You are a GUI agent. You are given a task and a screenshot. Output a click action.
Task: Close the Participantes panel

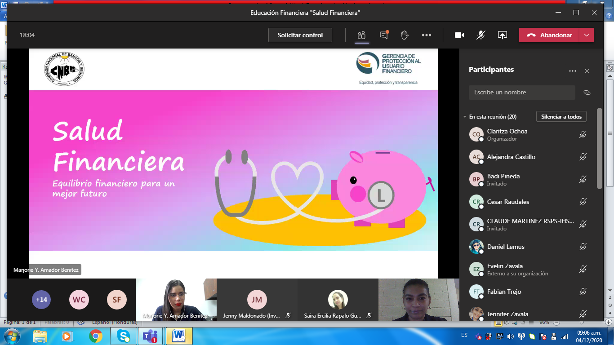point(587,71)
